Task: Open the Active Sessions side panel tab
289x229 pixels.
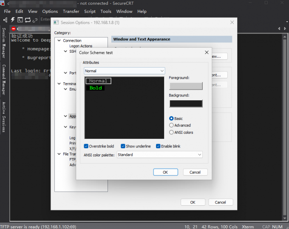Action: 4,117
